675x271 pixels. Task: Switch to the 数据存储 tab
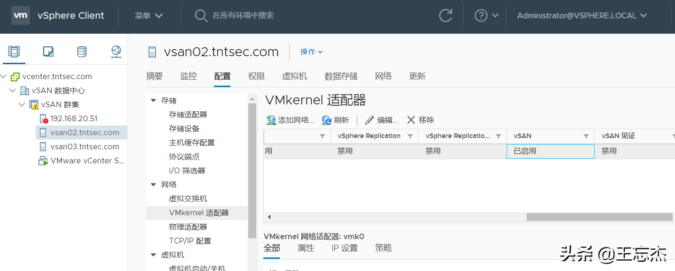click(341, 76)
